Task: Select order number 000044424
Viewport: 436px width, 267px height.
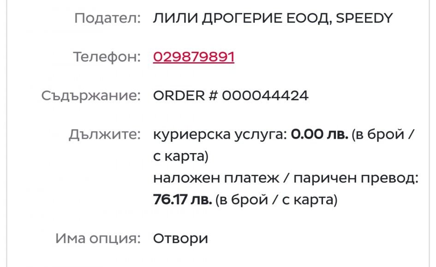Action: [x=265, y=96]
